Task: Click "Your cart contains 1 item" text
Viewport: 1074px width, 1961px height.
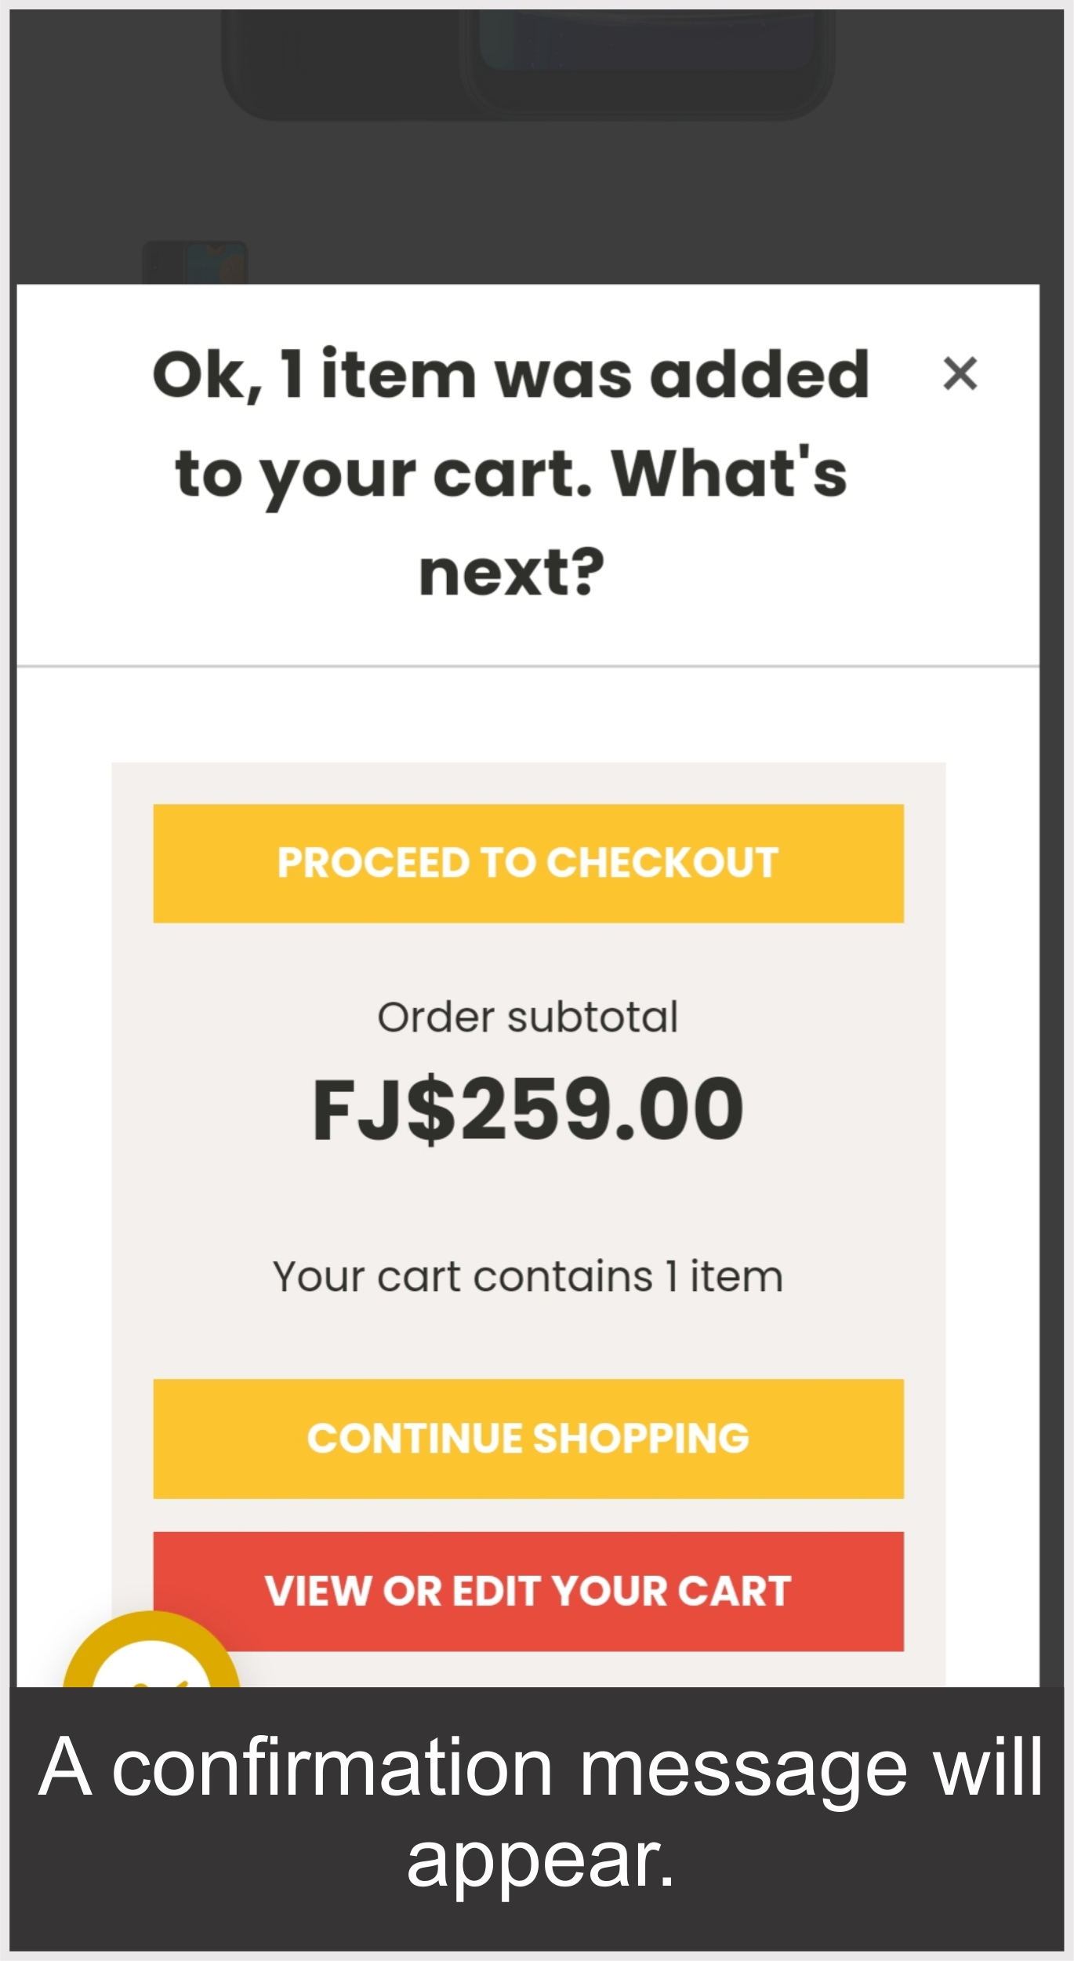Action: point(528,1276)
